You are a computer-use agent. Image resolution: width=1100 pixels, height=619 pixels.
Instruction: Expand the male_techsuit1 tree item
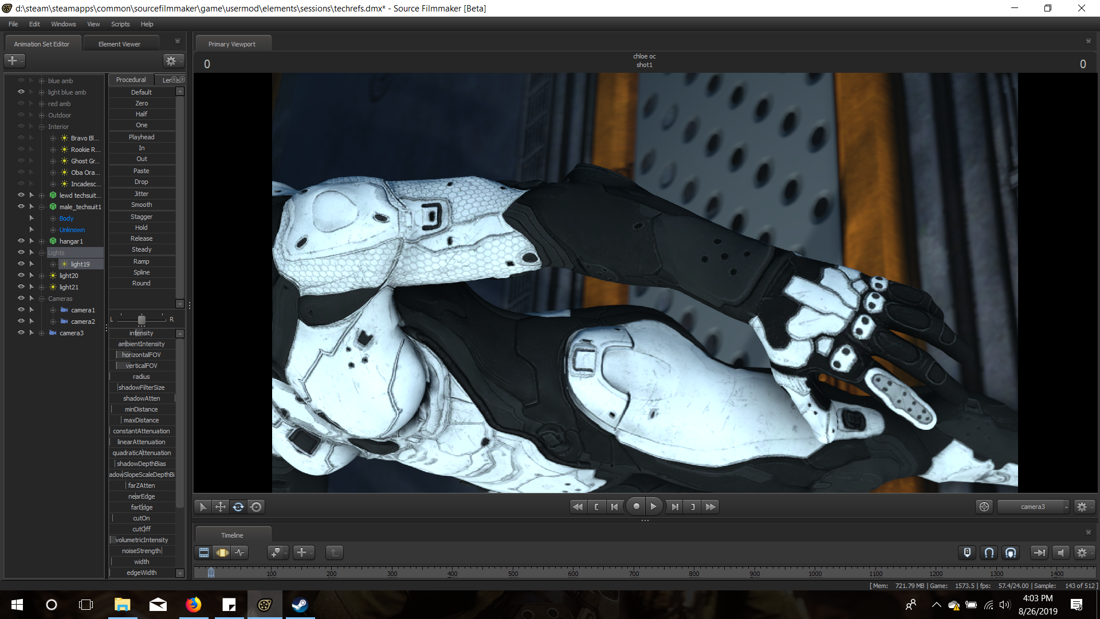tap(41, 207)
